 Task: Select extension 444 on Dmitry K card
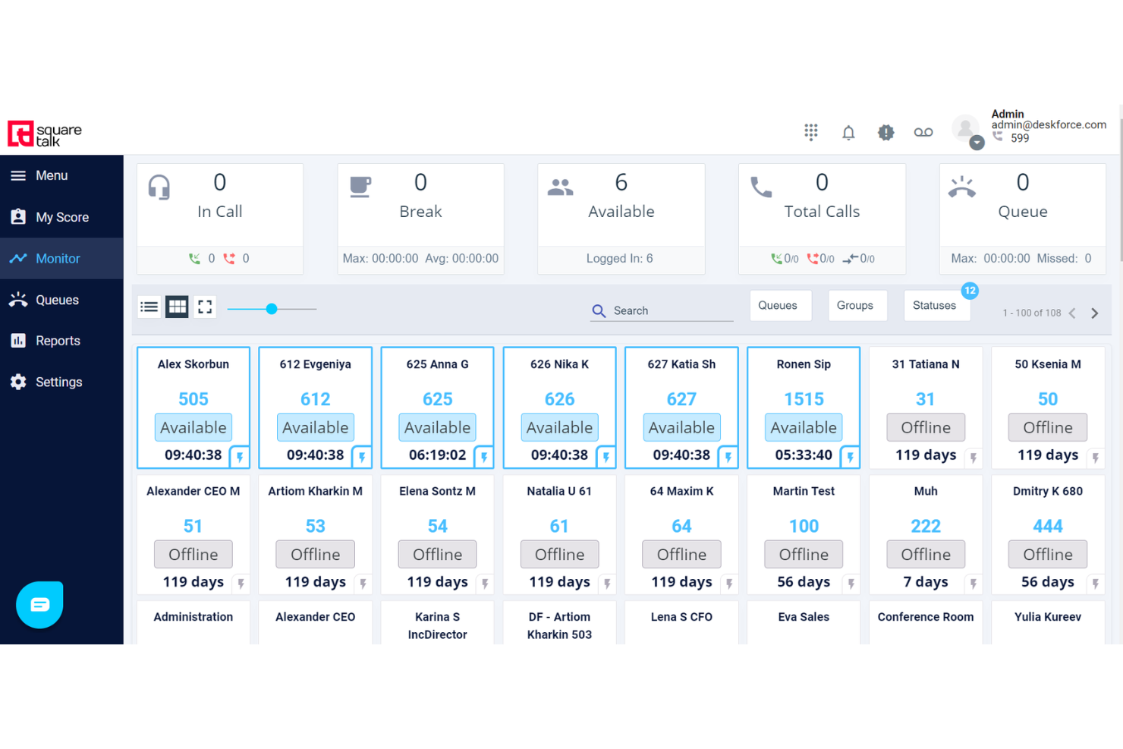pos(1048,526)
